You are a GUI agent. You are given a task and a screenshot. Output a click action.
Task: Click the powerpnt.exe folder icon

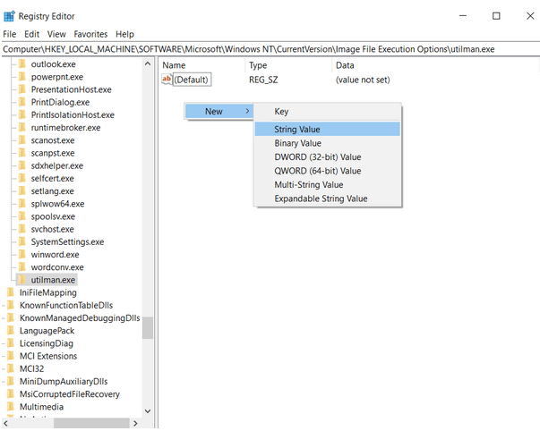(x=22, y=77)
